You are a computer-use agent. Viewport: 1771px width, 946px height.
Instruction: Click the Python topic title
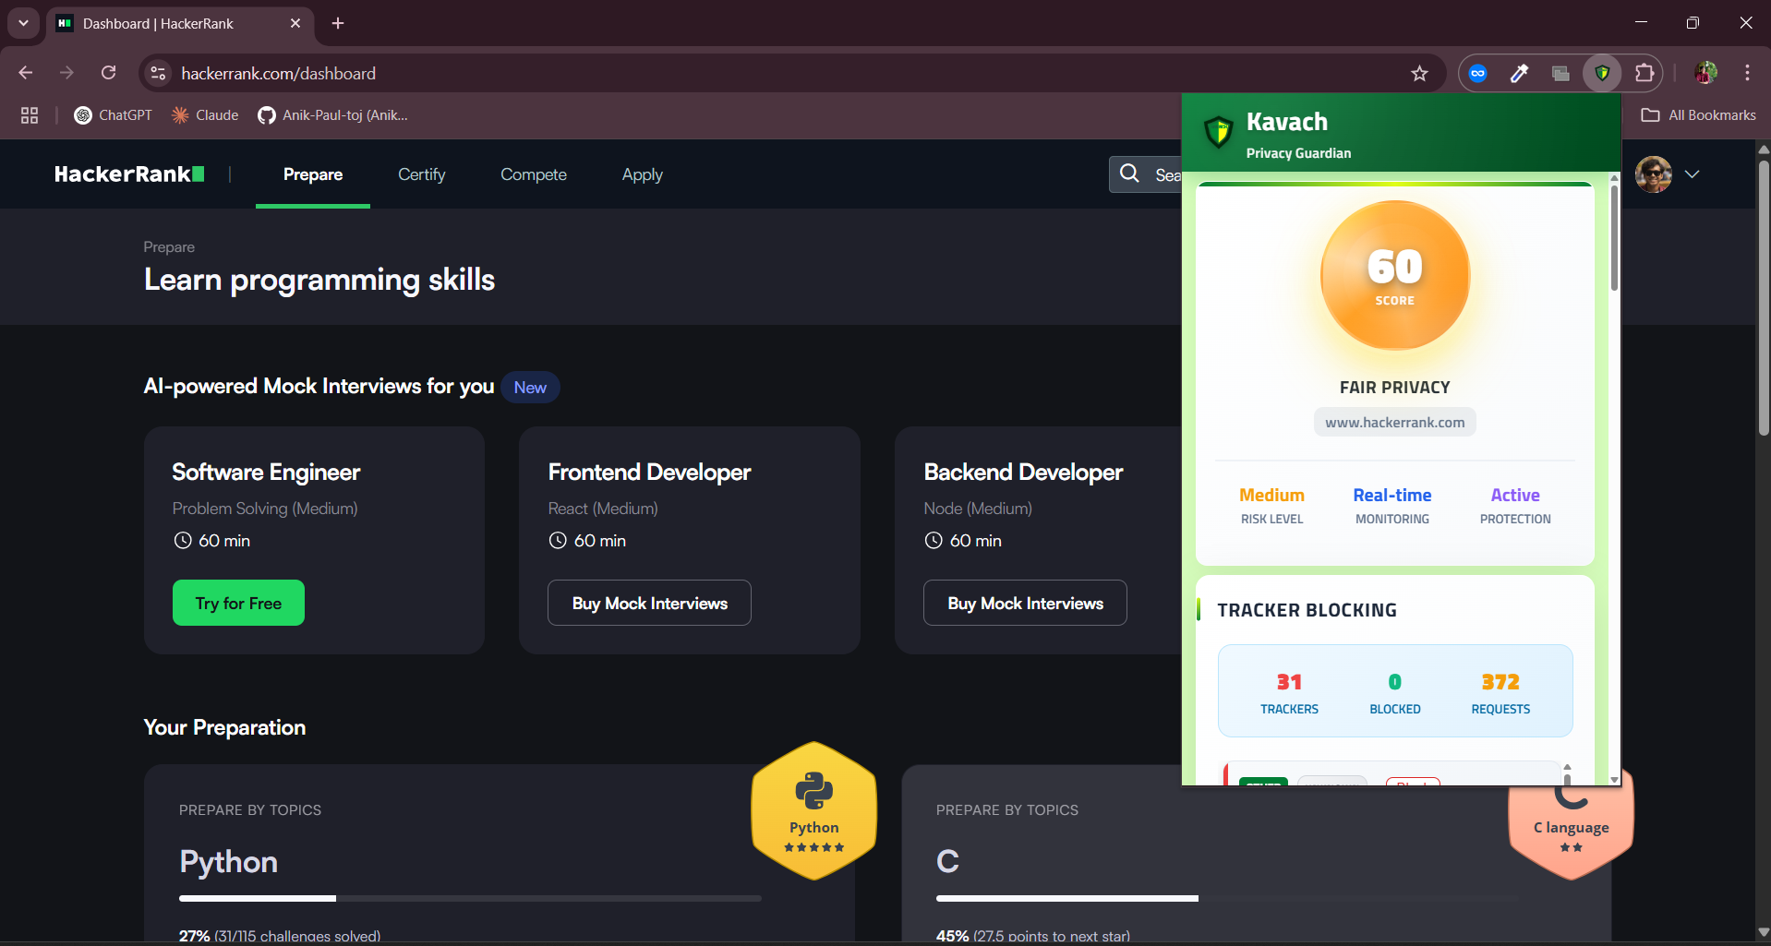[x=228, y=862]
